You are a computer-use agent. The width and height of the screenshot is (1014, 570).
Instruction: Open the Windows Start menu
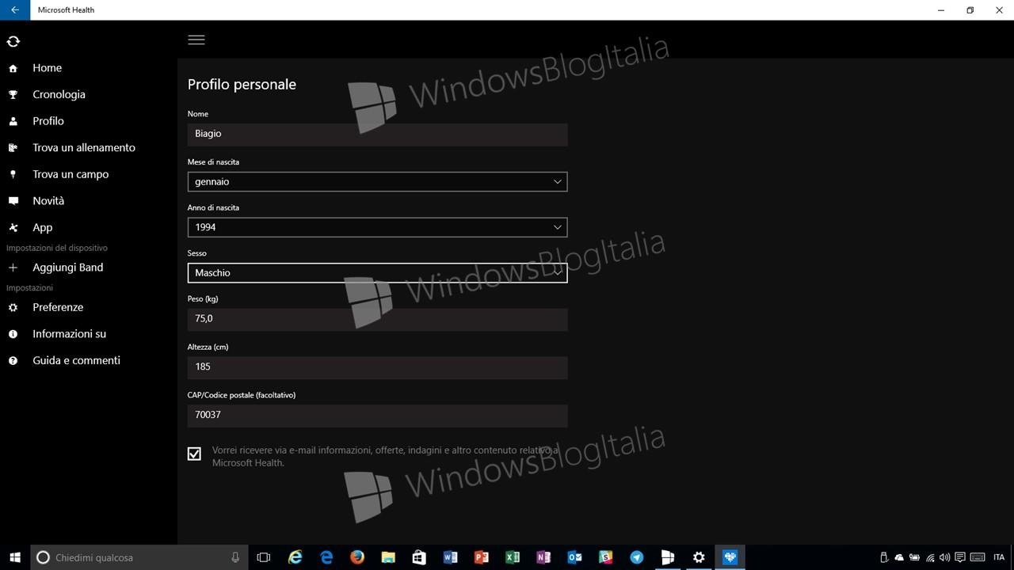[15, 557]
